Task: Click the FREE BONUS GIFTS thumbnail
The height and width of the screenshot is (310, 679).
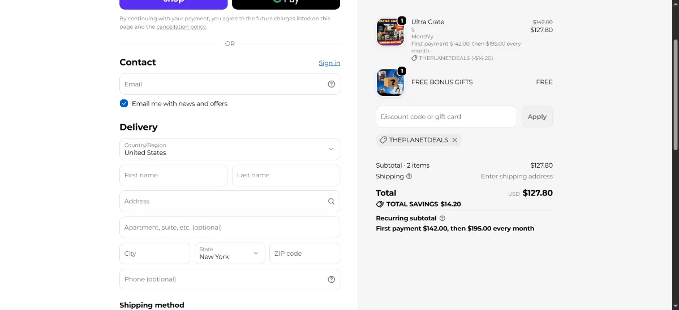Action: (x=391, y=82)
